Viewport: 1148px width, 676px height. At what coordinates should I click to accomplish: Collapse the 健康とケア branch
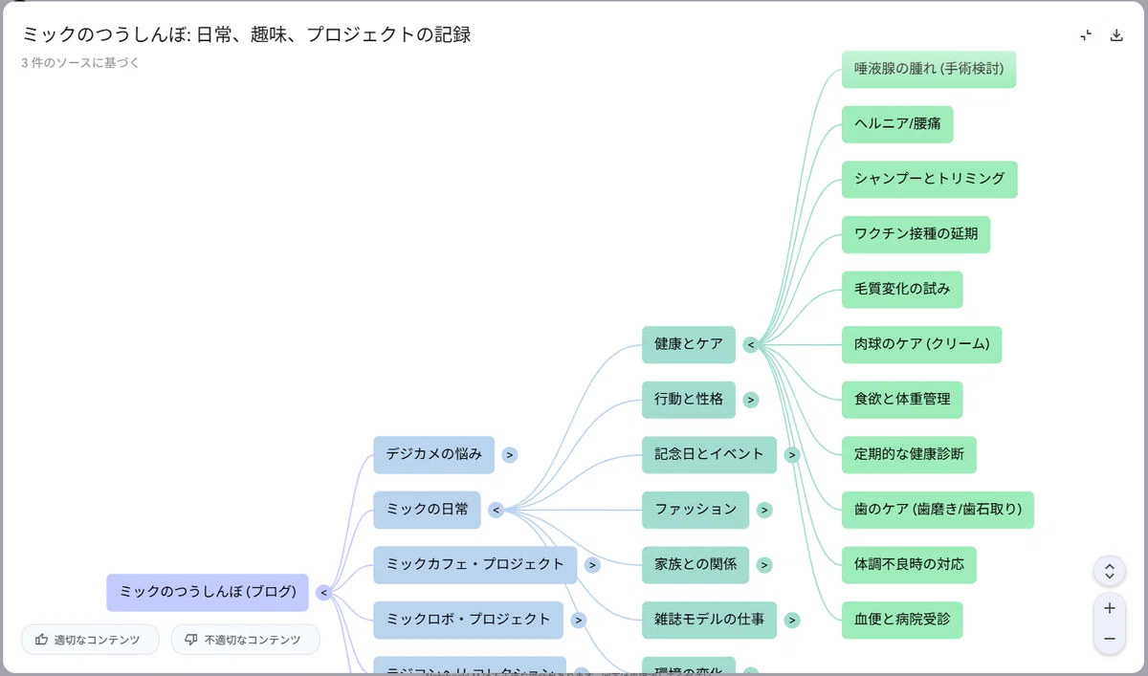pos(751,345)
